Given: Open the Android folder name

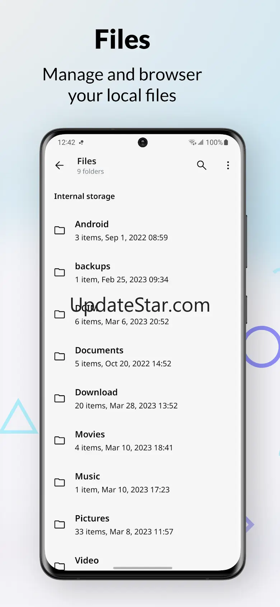Looking at the screenshot, I should 92,224.
